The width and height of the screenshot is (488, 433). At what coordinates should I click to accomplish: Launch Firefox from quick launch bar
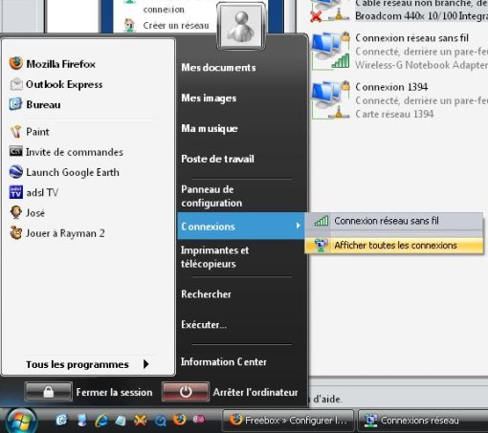tap(179, 420)
